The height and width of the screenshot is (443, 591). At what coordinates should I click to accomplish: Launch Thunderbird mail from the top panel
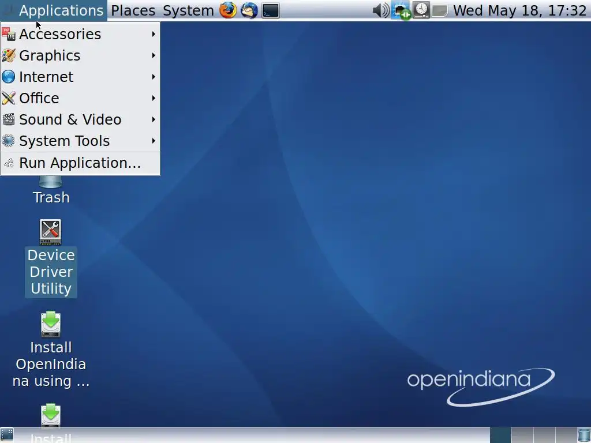[249, 10]
